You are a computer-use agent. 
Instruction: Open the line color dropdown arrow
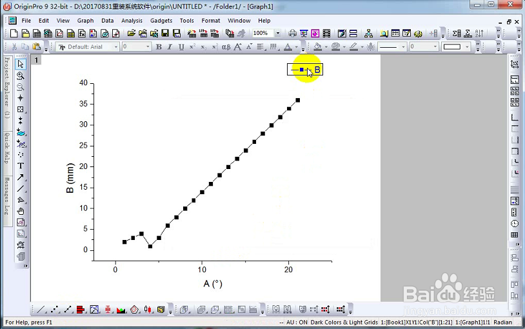point(362,47)
